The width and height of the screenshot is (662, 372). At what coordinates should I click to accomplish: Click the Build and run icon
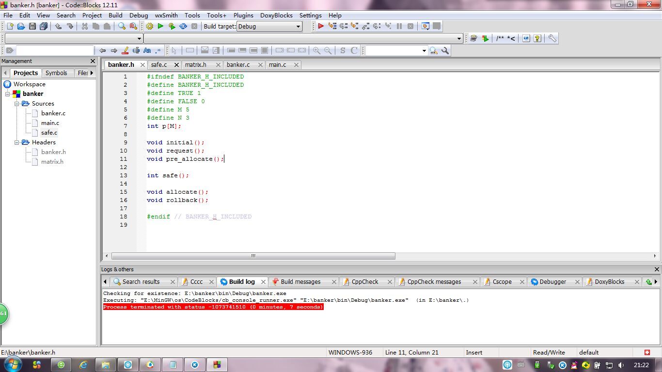pos(172,26)
